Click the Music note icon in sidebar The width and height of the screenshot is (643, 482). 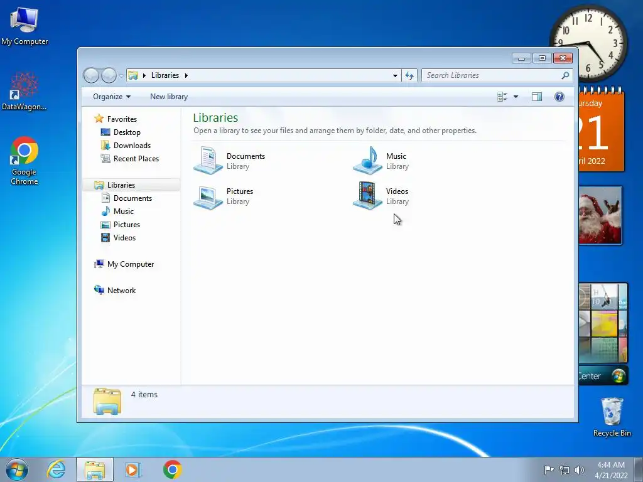coord(105,211)
